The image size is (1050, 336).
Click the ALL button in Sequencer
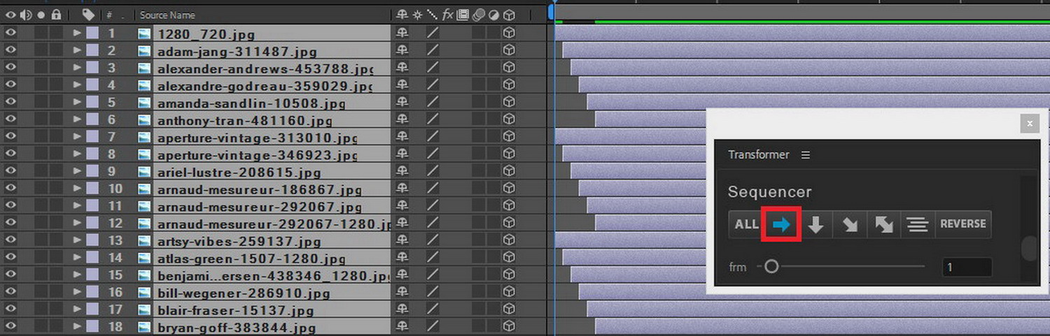(746, 224)
